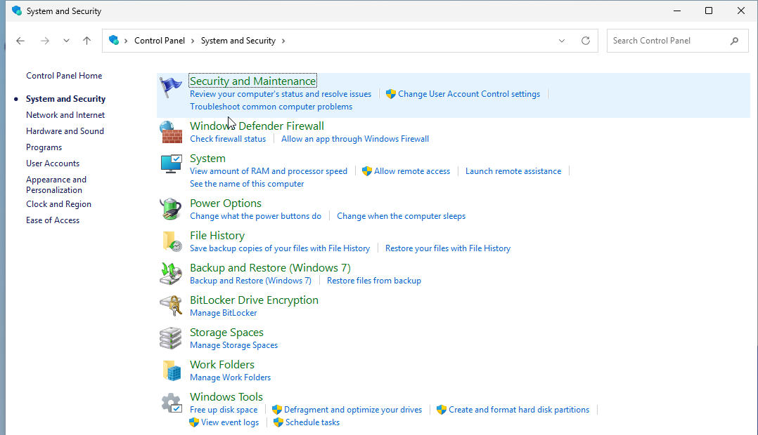
Task: Open Programs category
Action: [x=44, y=147]
